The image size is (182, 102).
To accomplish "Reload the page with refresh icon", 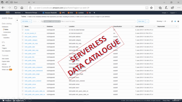I will (16, 8).
